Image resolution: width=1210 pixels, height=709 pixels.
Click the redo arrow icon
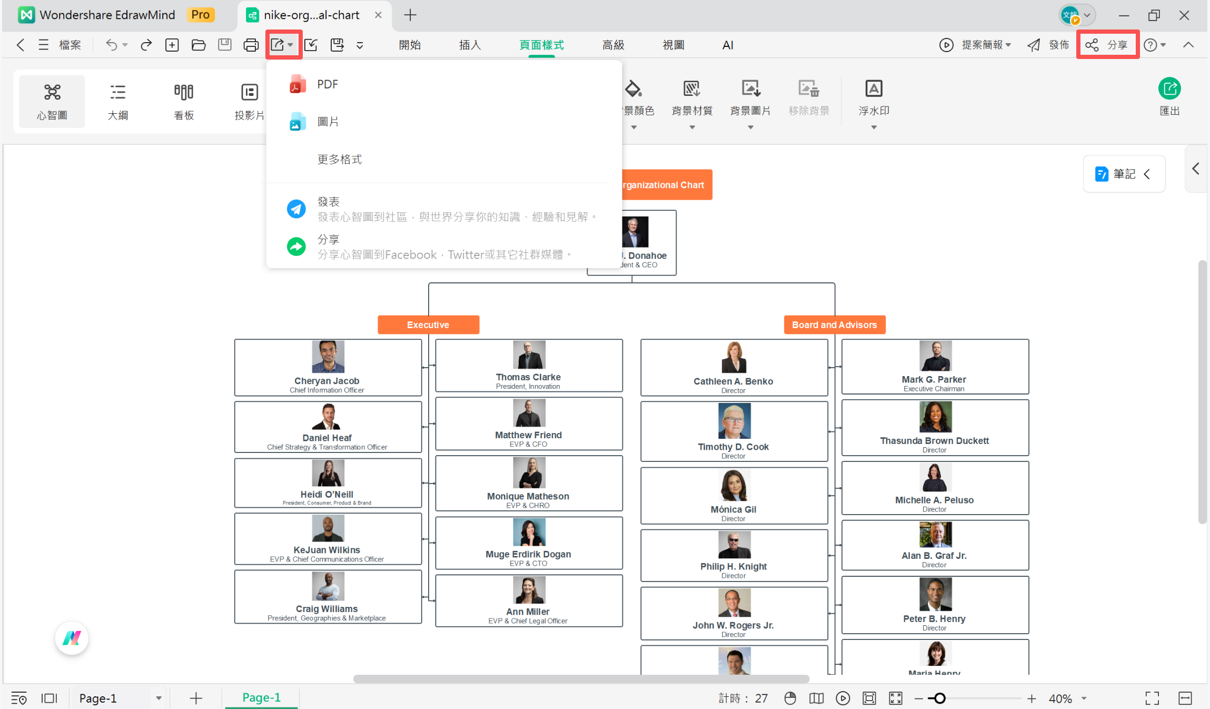(x=146, y=45)
